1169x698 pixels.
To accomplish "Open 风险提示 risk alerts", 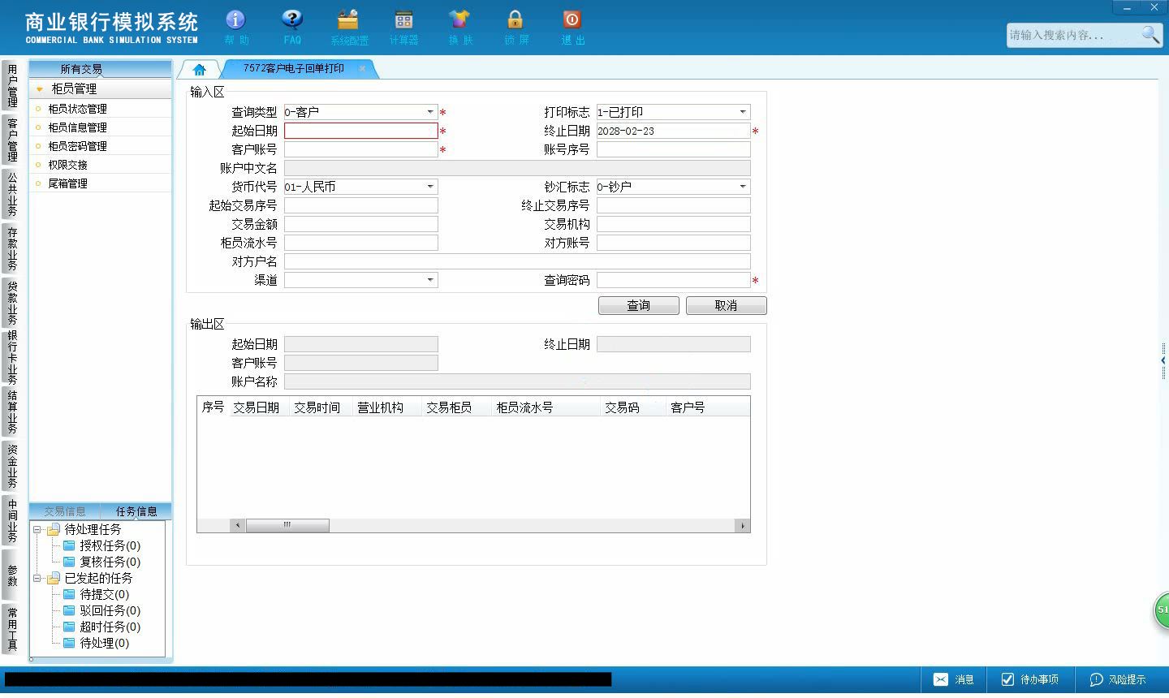I will (x=1118, y=679).
